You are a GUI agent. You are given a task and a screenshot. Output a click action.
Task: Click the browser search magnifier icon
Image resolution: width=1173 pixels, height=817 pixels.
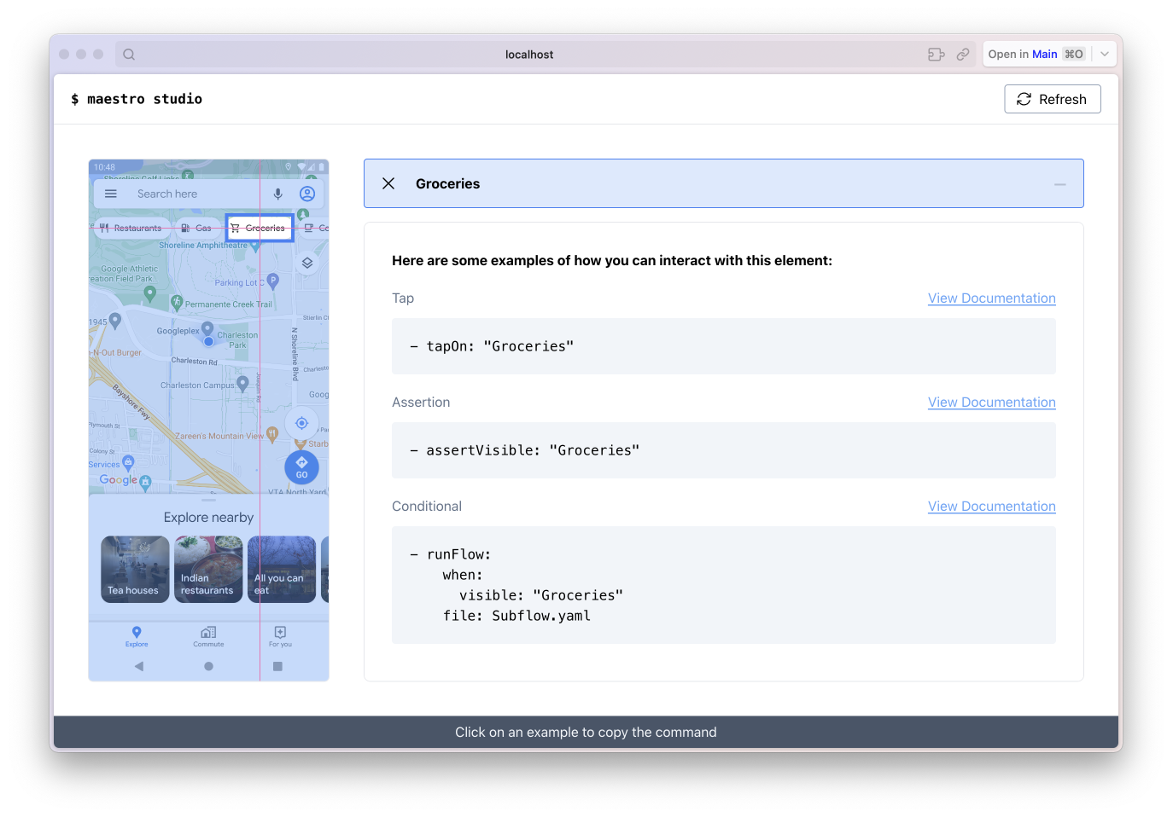click(x=129, y=54)
